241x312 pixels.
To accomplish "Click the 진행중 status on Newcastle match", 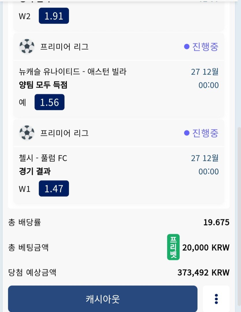I will pos(201,46).
